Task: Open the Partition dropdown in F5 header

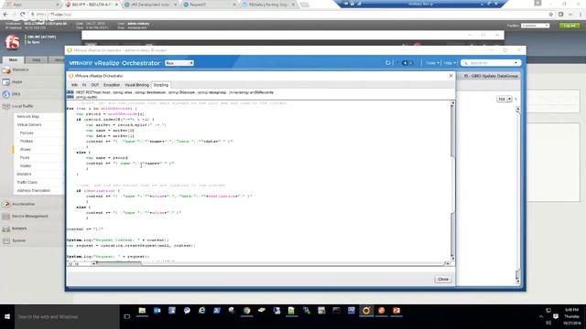Action: 535,26
